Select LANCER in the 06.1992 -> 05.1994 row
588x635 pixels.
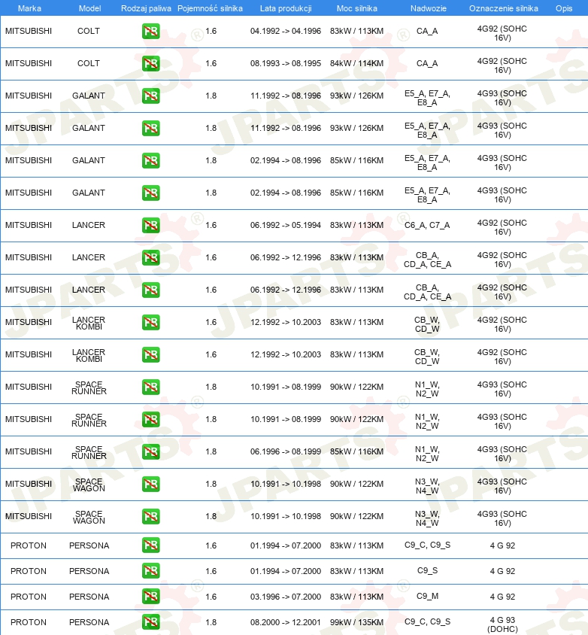(x=89, y=225)
